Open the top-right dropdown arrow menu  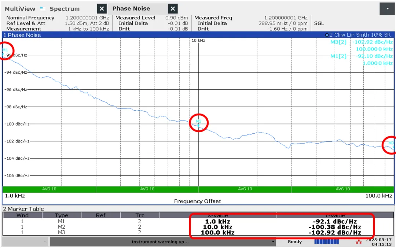[387, 9]
